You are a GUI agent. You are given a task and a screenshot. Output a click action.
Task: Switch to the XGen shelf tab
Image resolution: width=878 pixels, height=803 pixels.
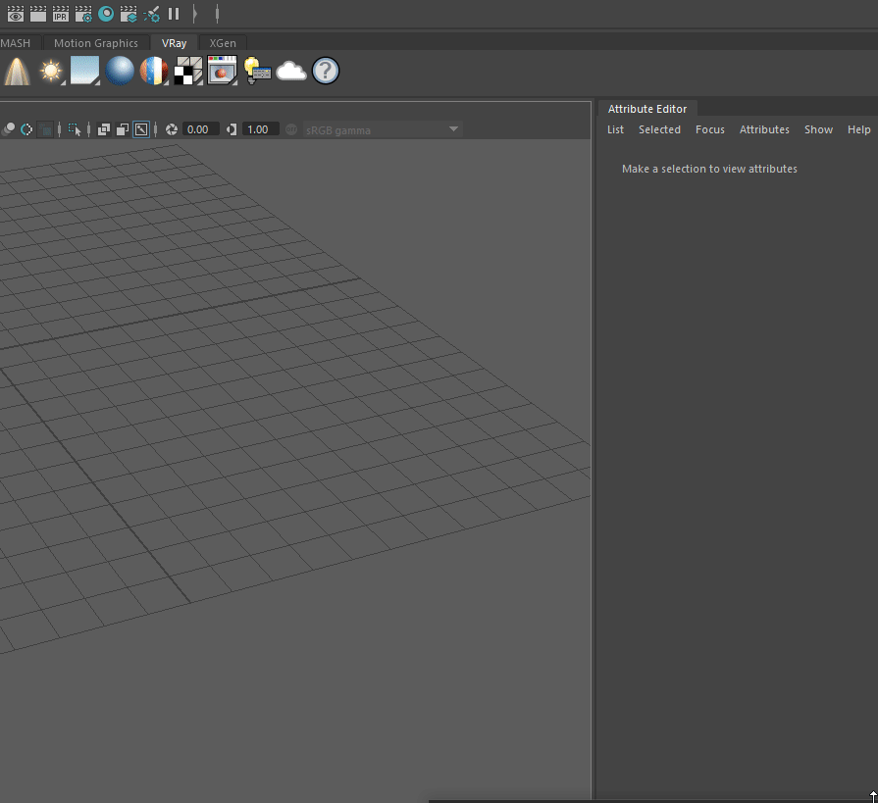tap(223, 43)
